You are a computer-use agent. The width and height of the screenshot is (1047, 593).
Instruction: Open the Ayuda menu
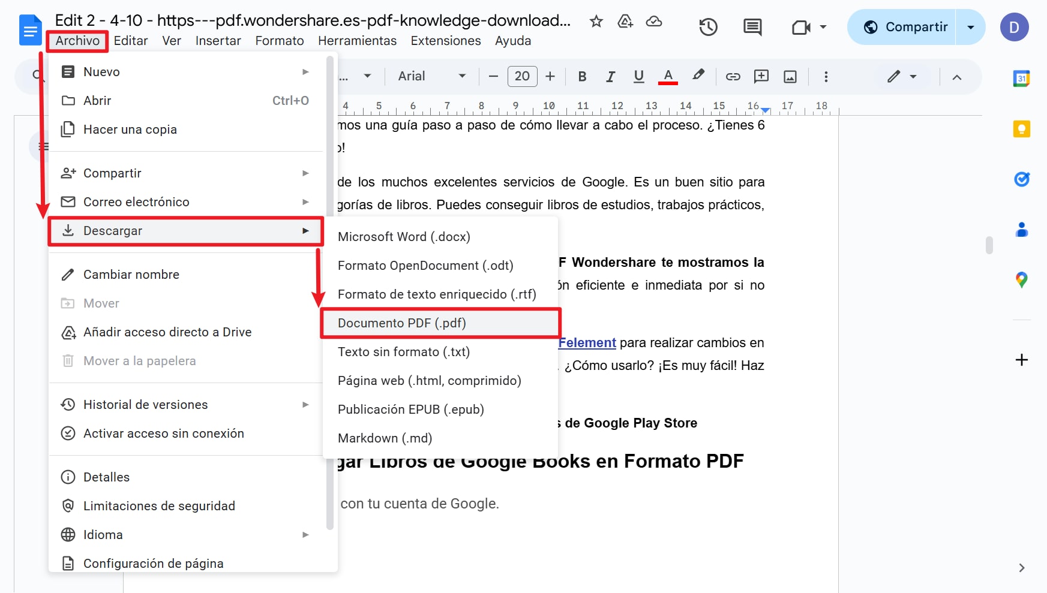(x=513, y=41)
